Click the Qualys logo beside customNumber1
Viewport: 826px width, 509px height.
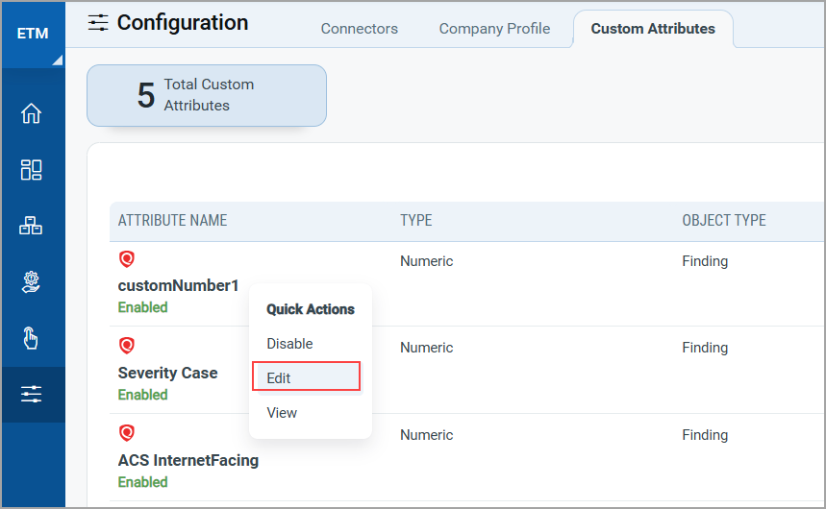point(126,259)
